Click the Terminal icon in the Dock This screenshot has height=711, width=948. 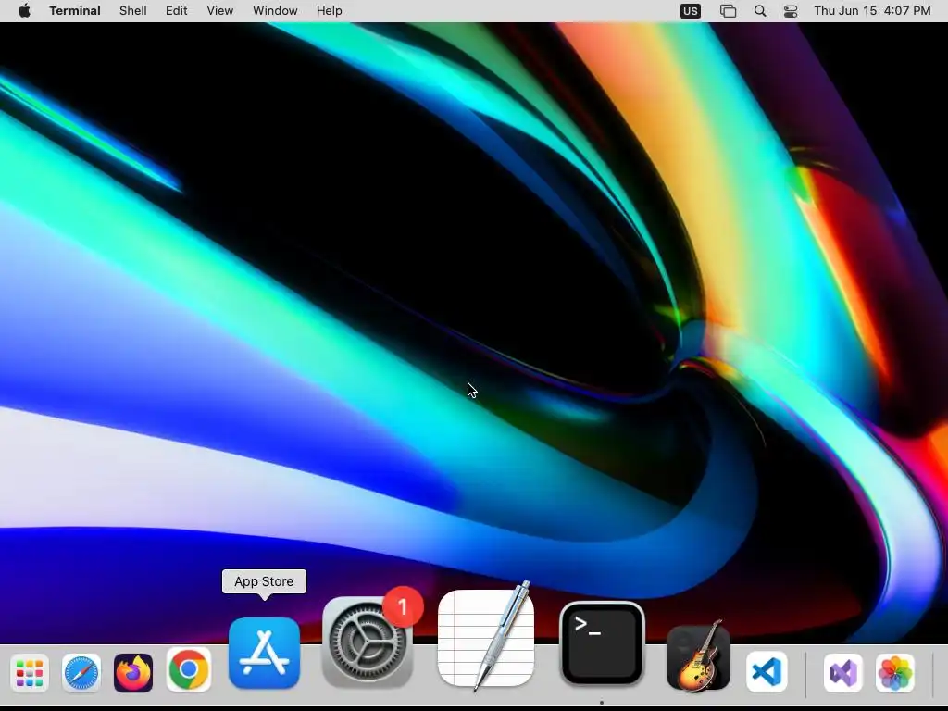602,643
